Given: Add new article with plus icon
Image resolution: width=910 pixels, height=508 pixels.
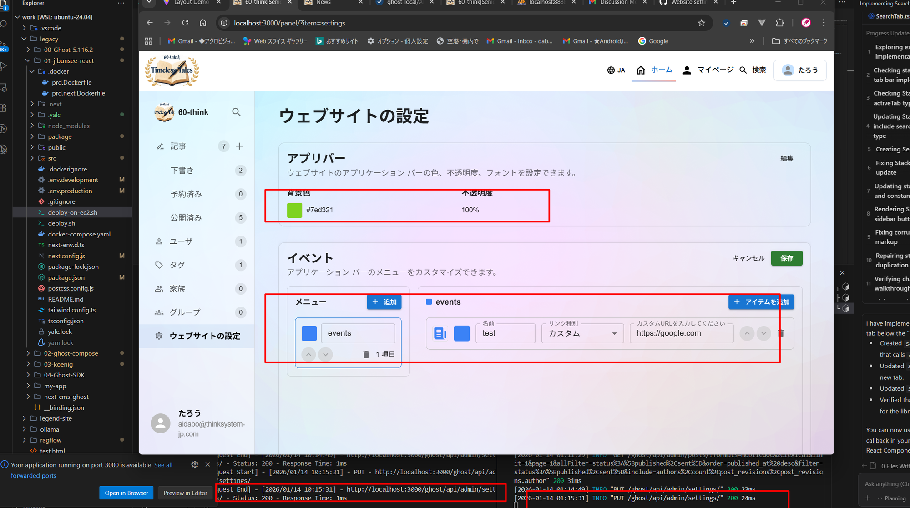Looking at the screenshot, I should [239, 146].
